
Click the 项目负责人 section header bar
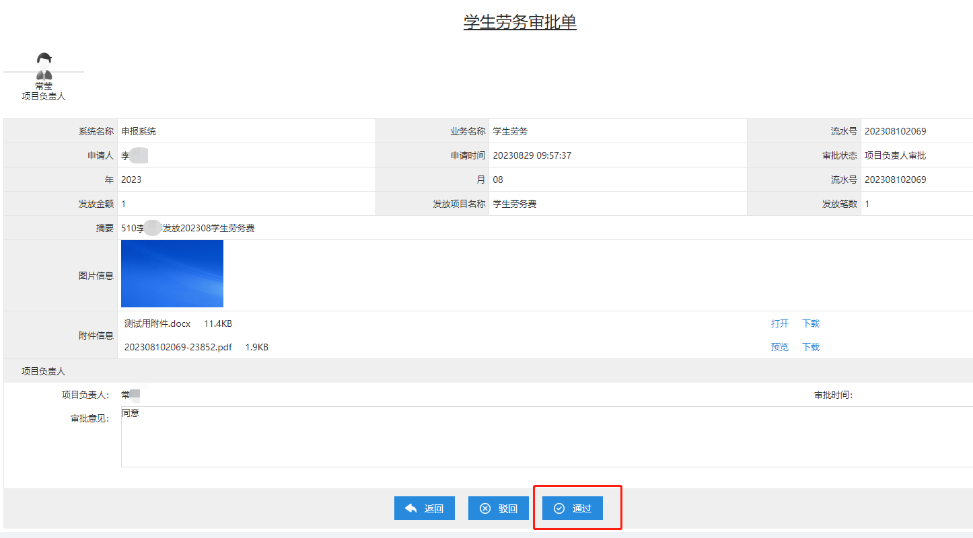pyautogui.click(x=43, y=371)
